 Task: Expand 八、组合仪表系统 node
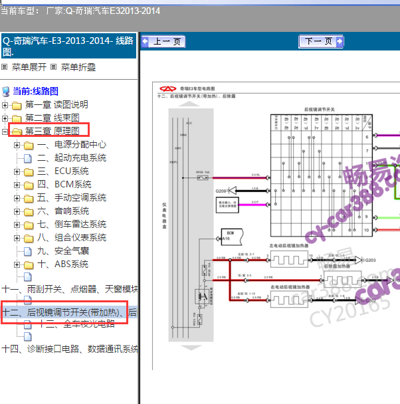coord(17,239)
